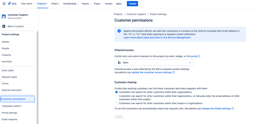
Task: Open Learn more about users and roles link
Action: pyautogui.click(x=157, y=37)
